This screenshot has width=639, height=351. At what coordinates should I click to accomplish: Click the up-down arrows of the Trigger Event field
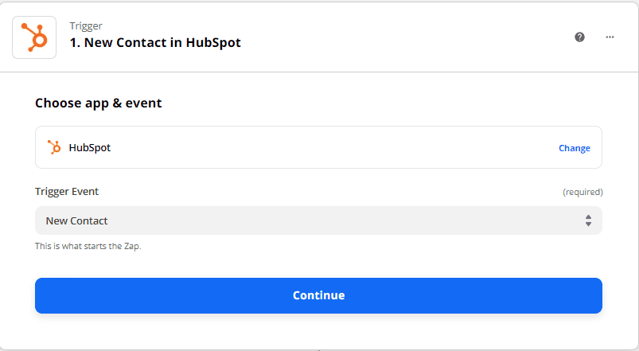click(588, 220)
